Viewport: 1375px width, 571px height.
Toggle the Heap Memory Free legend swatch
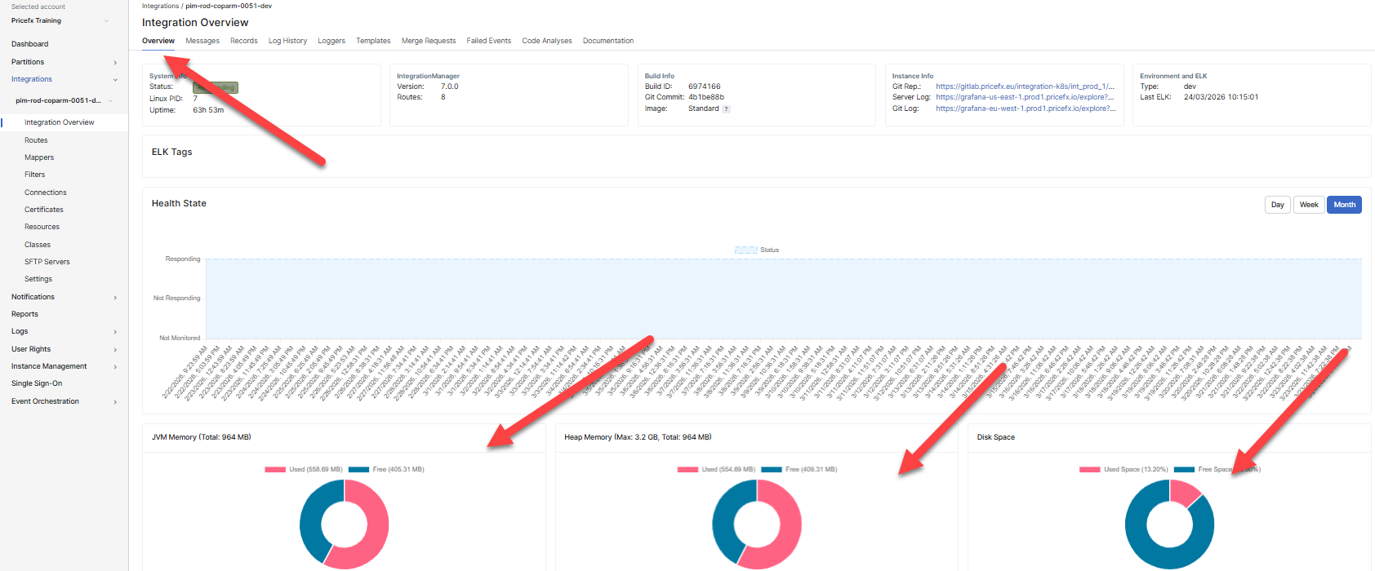[x=771, y=470]
